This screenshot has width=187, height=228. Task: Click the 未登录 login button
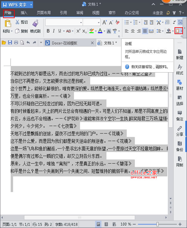click(158, 13)
